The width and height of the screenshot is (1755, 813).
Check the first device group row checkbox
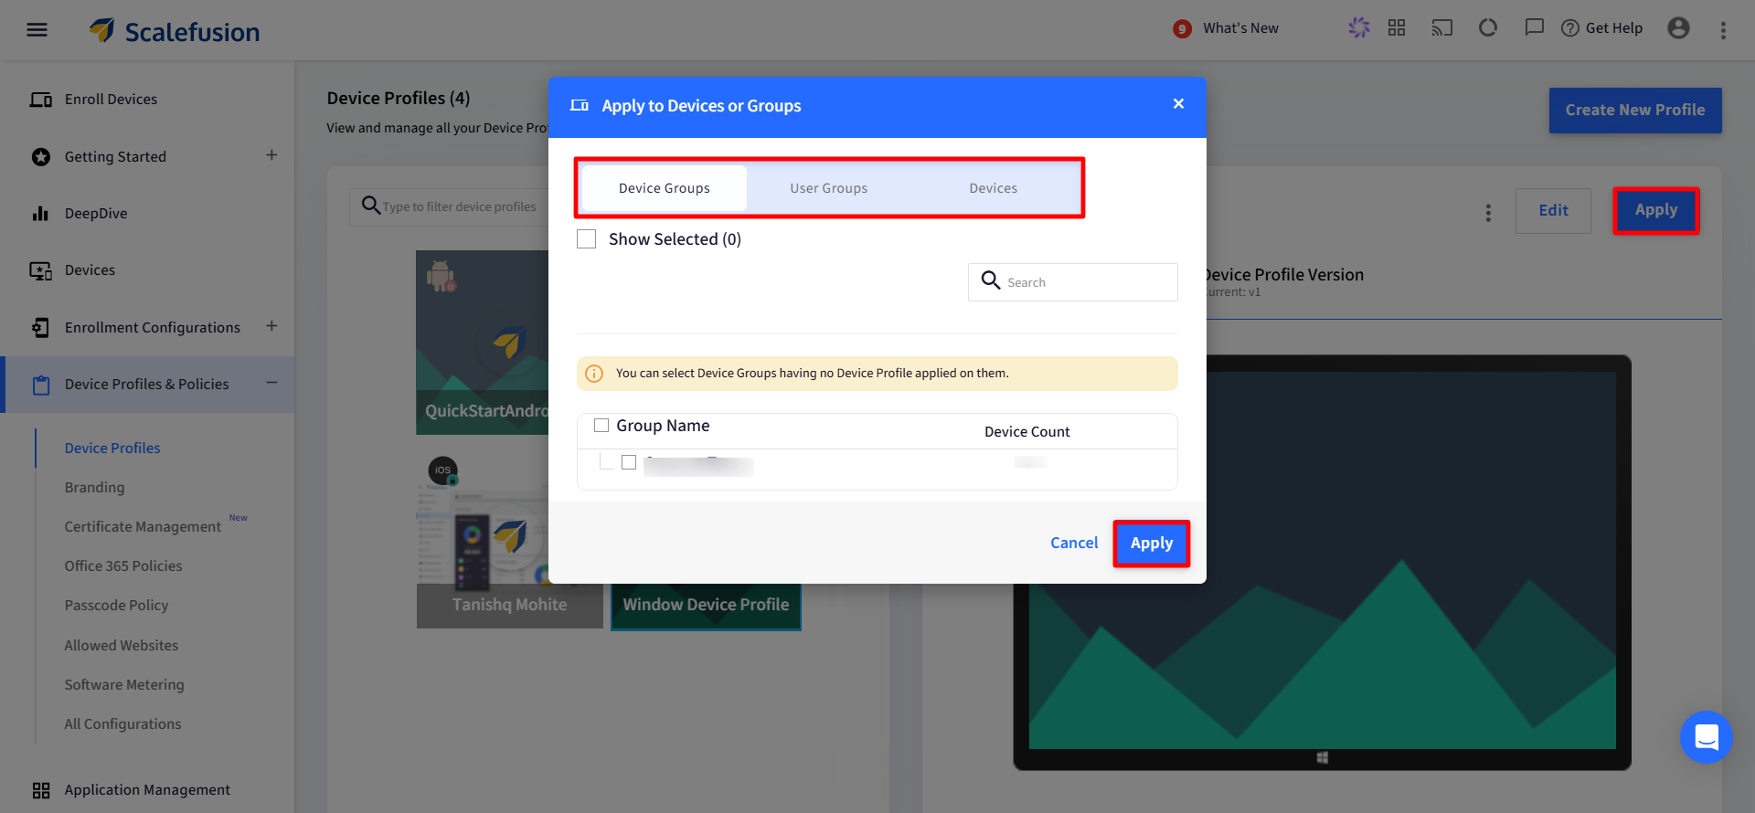click(x=629, y=462)
